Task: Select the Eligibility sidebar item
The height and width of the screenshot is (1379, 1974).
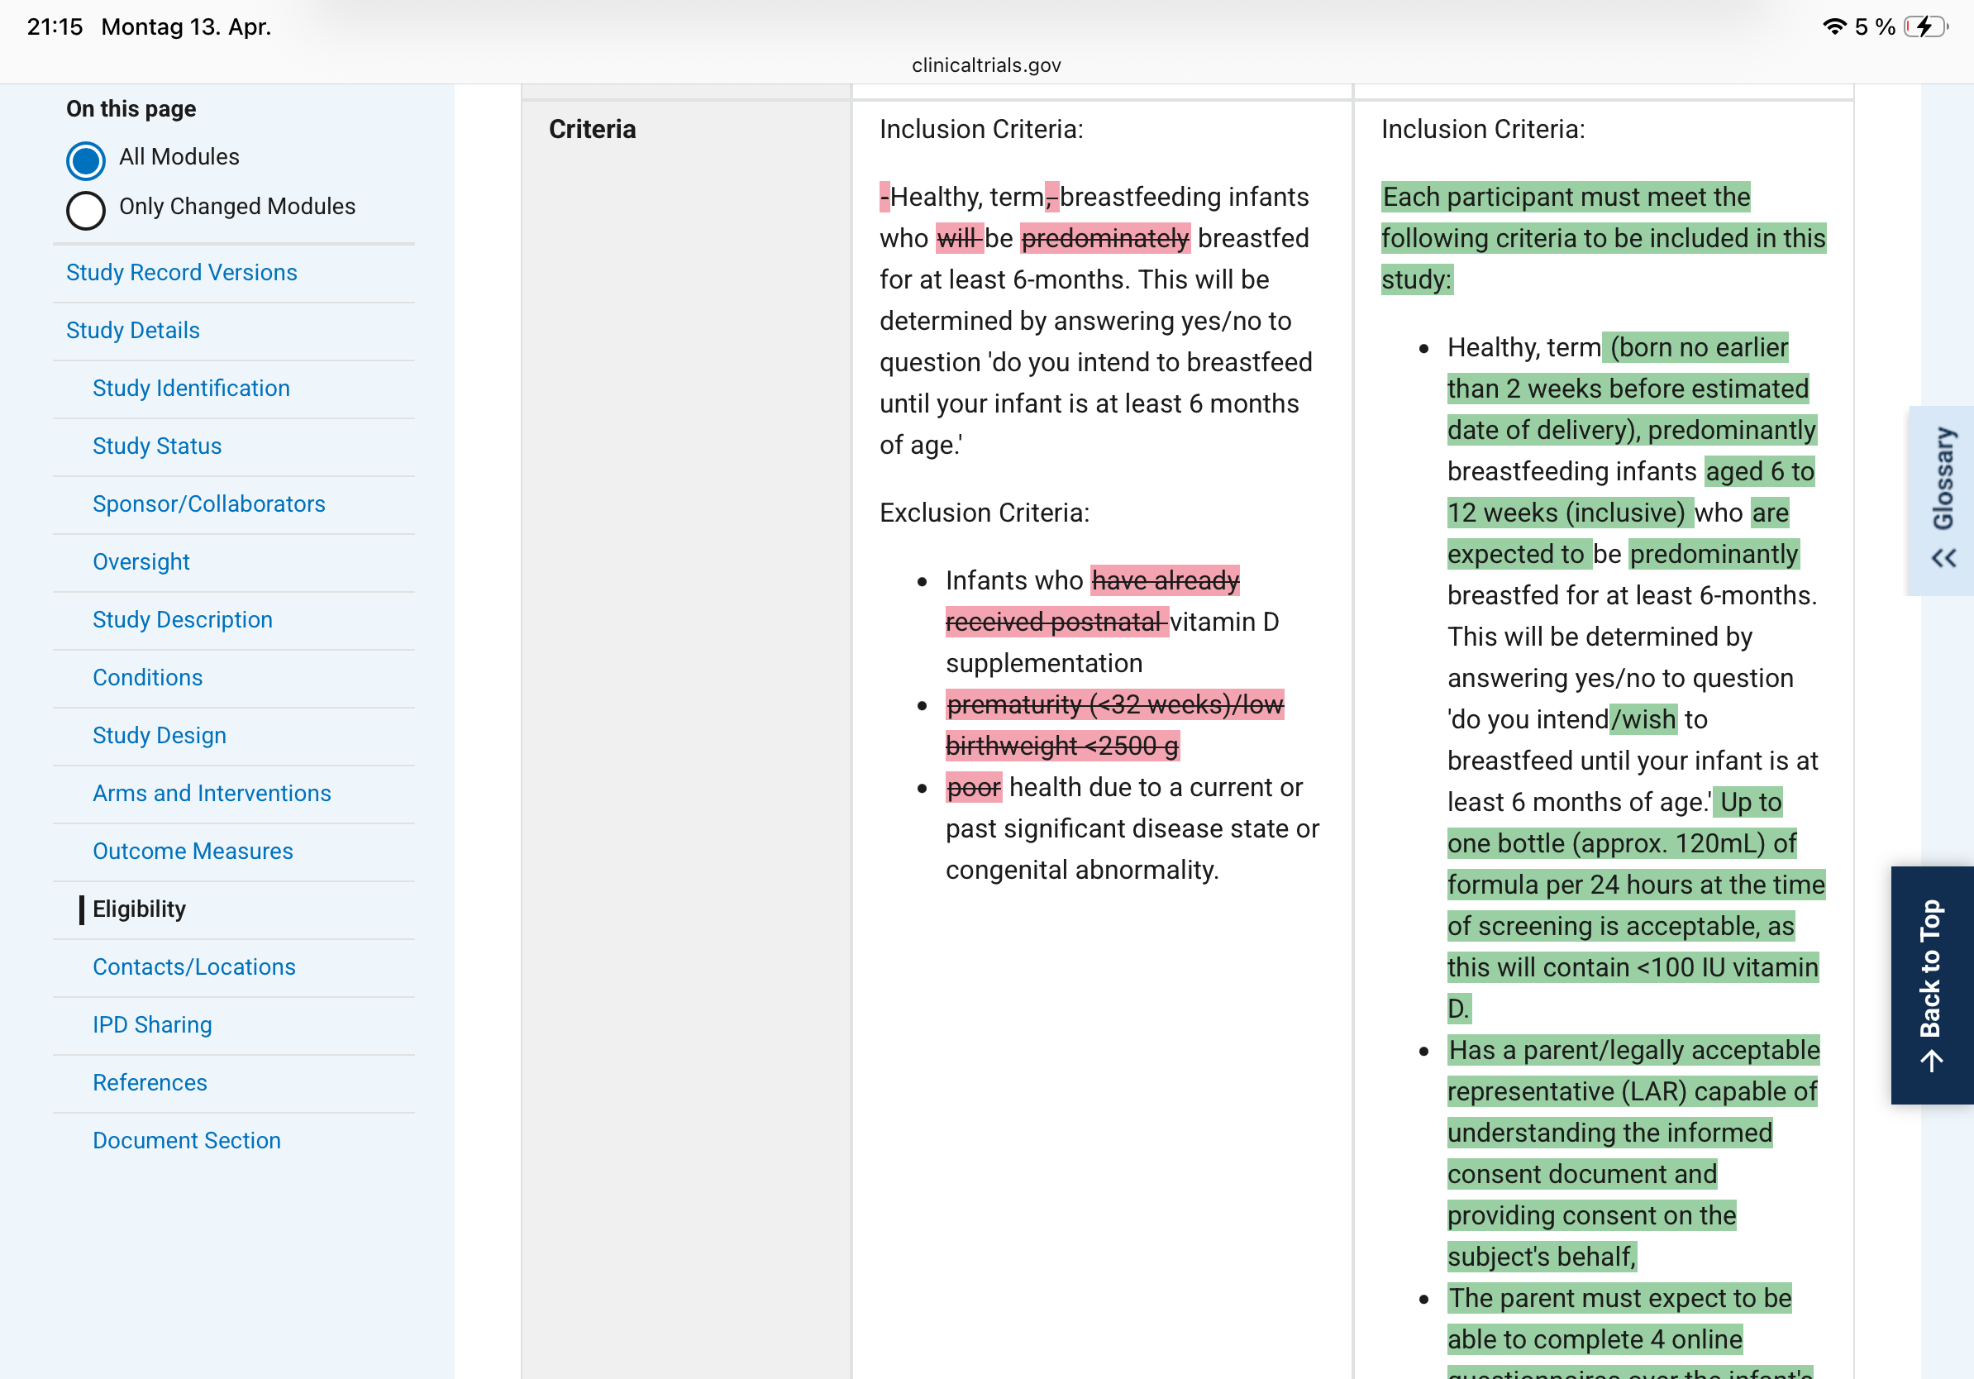Action: point(139,909)
